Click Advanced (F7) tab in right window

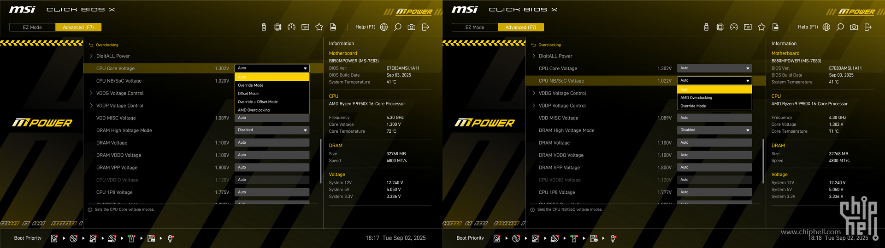521,27
